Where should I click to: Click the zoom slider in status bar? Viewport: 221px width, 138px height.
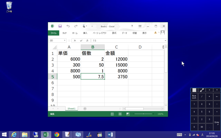[x=143, y=114]
